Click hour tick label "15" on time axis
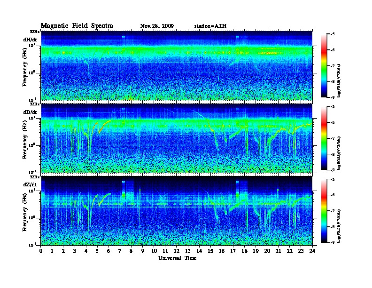The width and height of the screenshot is (372, 288). click(x=210, y=251)
